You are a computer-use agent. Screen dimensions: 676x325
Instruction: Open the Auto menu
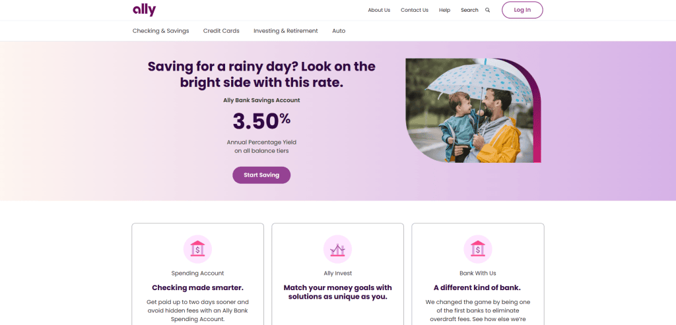click(339, 31)
